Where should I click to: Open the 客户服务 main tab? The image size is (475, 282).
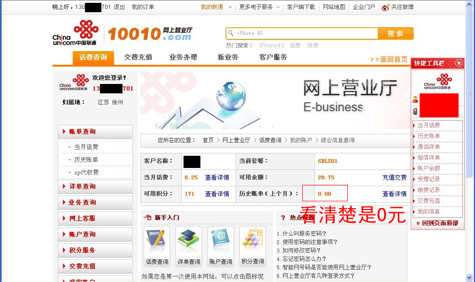click(273, 57)
